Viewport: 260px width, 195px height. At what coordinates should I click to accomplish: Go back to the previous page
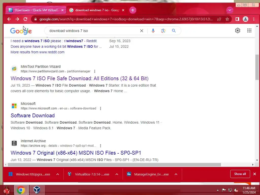pos(9,19)
